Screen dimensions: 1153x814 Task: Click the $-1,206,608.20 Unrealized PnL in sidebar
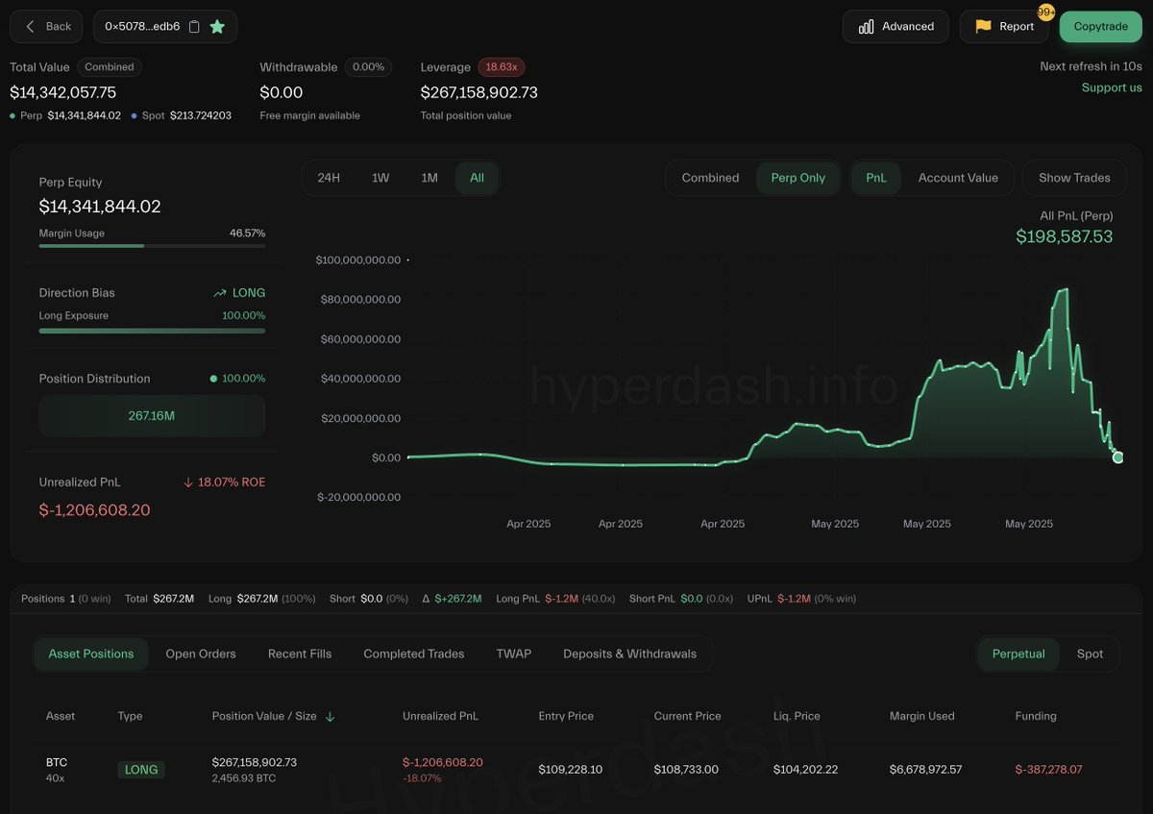tap(95, 510)
